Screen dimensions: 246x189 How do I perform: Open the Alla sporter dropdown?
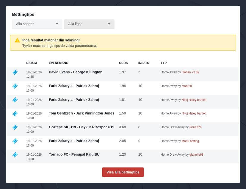pyautogui.click(x=37, y=24)
